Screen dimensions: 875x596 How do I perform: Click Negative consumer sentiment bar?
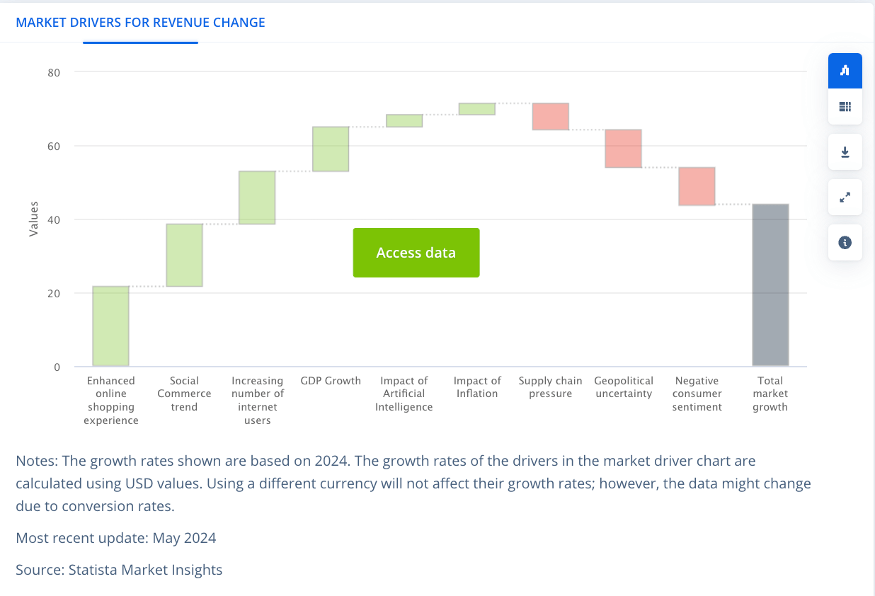click(697, 186)
